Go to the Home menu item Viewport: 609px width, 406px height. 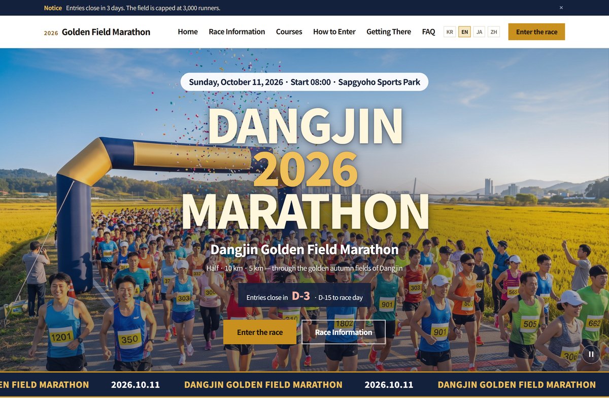pyautogui.click(x=188, y=31)
